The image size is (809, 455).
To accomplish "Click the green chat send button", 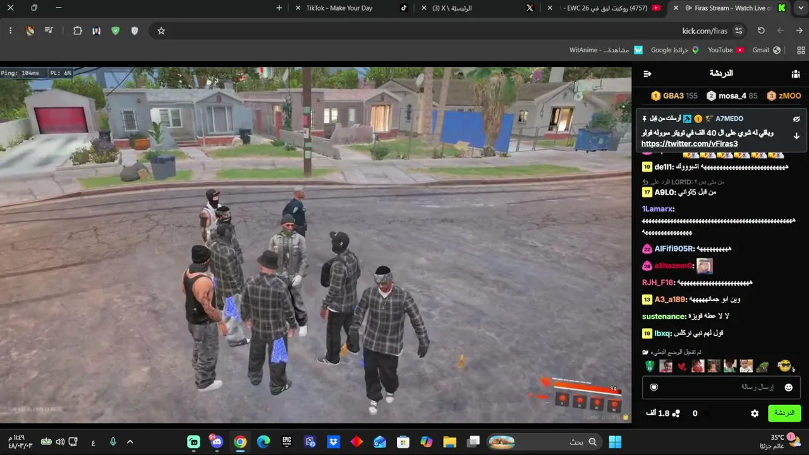I will click(784, 413).
